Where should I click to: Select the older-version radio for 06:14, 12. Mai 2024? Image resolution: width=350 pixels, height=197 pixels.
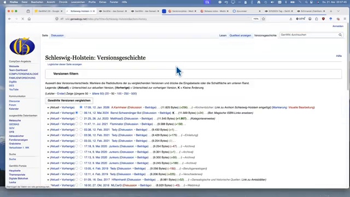[77, 113]
